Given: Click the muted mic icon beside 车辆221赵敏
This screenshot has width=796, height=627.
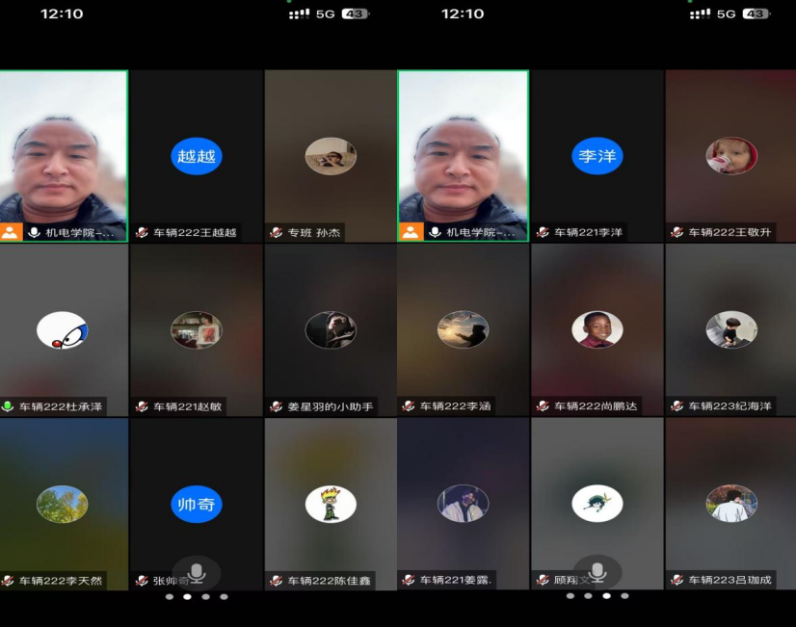Looking at the screenshot, I should coord(143,406).
